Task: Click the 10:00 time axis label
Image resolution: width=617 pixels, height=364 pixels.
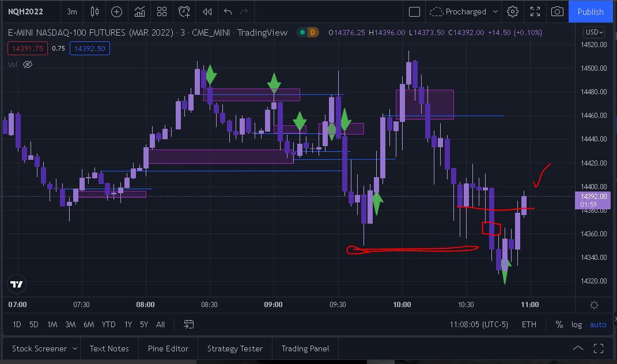Action: [x=402, y=304]
